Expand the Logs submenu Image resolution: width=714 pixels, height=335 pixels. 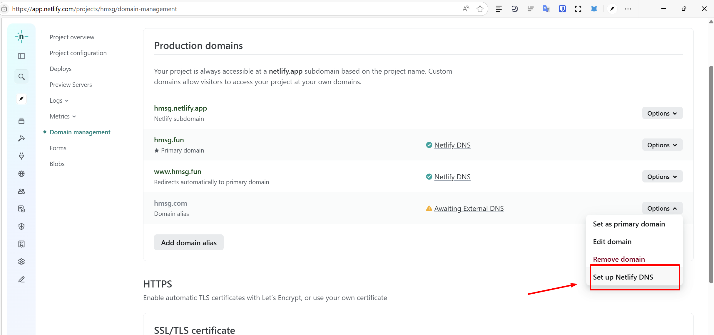coord(59,101)
